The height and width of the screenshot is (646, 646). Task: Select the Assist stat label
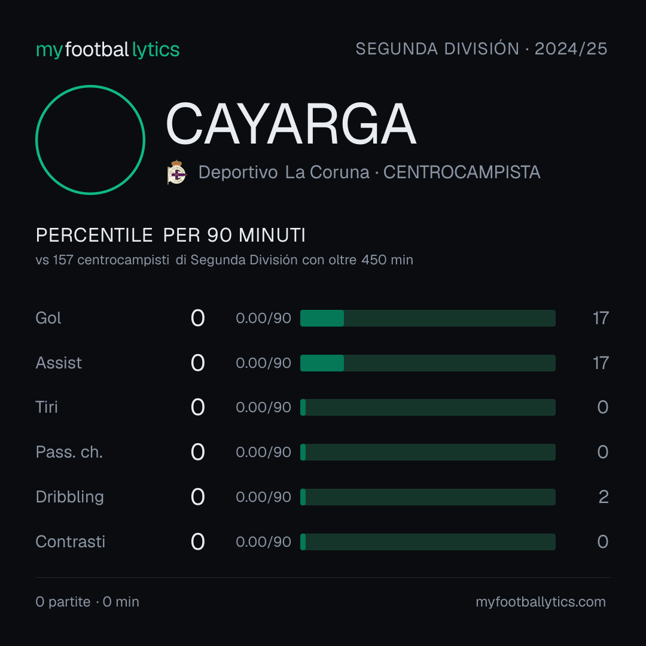[x=59, y=363]
